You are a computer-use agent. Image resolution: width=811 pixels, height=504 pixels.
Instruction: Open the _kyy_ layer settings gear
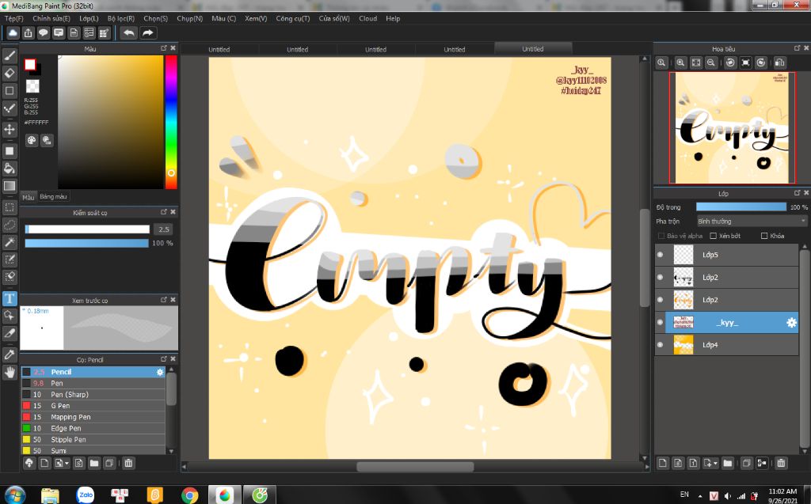pos(791,323)
